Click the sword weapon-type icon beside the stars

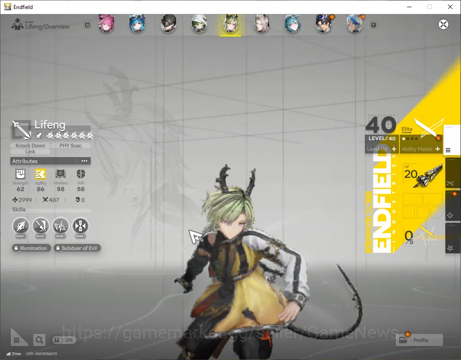(39, 135)
